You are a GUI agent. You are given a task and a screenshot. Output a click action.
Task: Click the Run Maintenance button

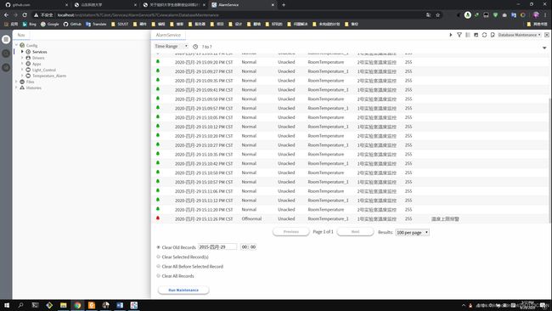(183, 290)
